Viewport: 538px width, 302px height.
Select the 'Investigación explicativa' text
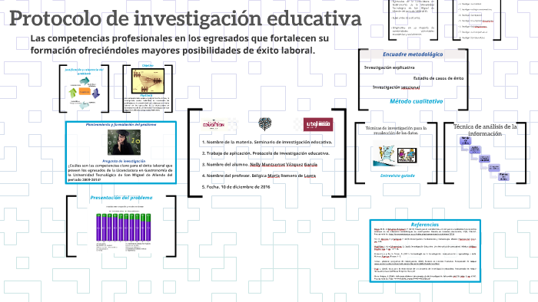pos(389,67)
